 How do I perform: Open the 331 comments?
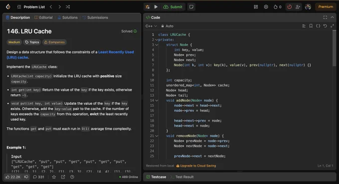click(x=38, y=177)
